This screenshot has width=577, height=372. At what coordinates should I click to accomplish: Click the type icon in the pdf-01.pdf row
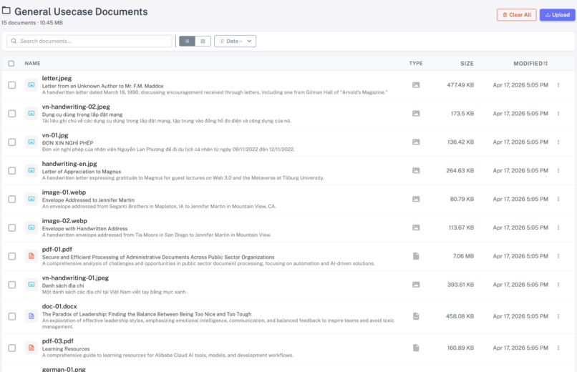point(416,256)
